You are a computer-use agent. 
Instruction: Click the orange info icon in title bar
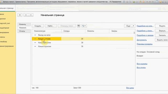click(x=160, y=2)
